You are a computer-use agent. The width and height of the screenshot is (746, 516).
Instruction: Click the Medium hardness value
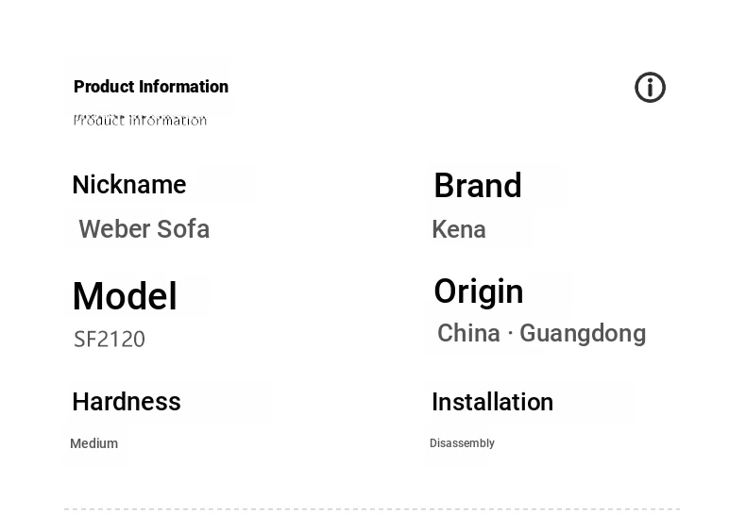pos(93,443)
